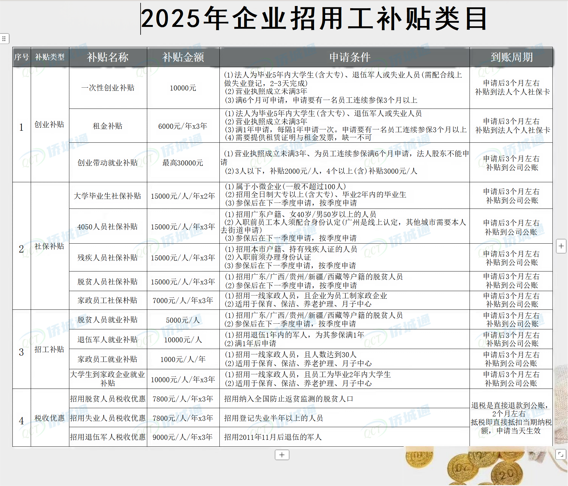Select the 退伍军人就业补贴 cell
The width and height of the screenshot is (568, 486).
(x=108, y=339)
